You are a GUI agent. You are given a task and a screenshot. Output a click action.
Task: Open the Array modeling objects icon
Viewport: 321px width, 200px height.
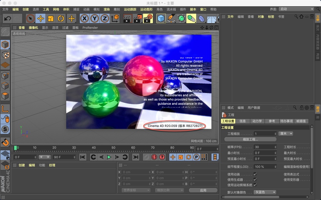pos(191,19)
